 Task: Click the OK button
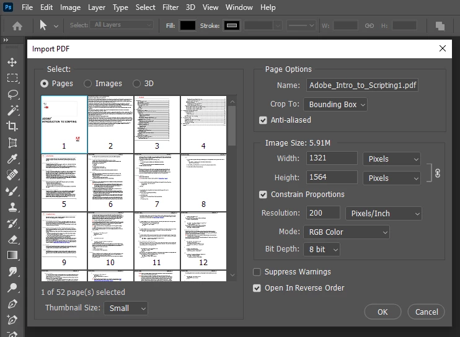coord(383,312)
